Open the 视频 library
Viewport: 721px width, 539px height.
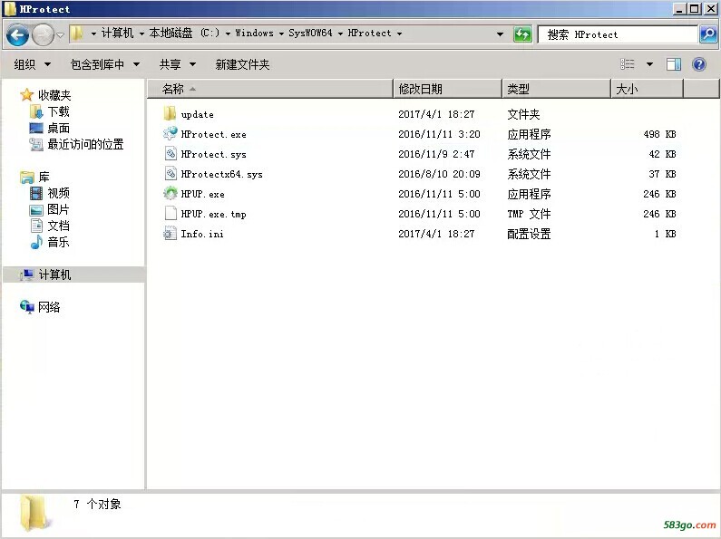(58, 193)
